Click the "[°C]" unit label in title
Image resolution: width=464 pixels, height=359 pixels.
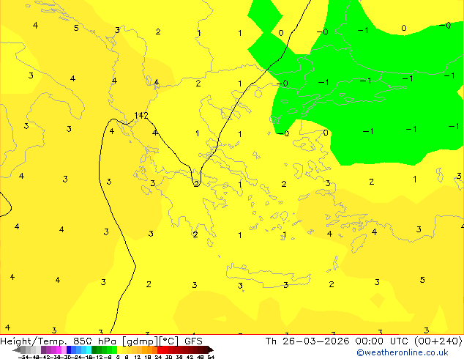[169, 341]
